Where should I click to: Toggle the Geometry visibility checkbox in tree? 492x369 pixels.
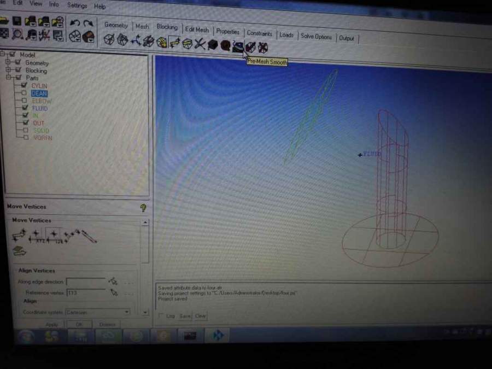[x=18, y=62]
